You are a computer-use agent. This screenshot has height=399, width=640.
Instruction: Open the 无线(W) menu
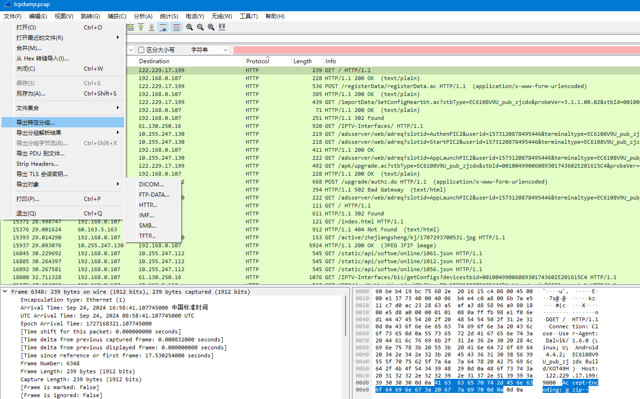click(x=221, y=16)
